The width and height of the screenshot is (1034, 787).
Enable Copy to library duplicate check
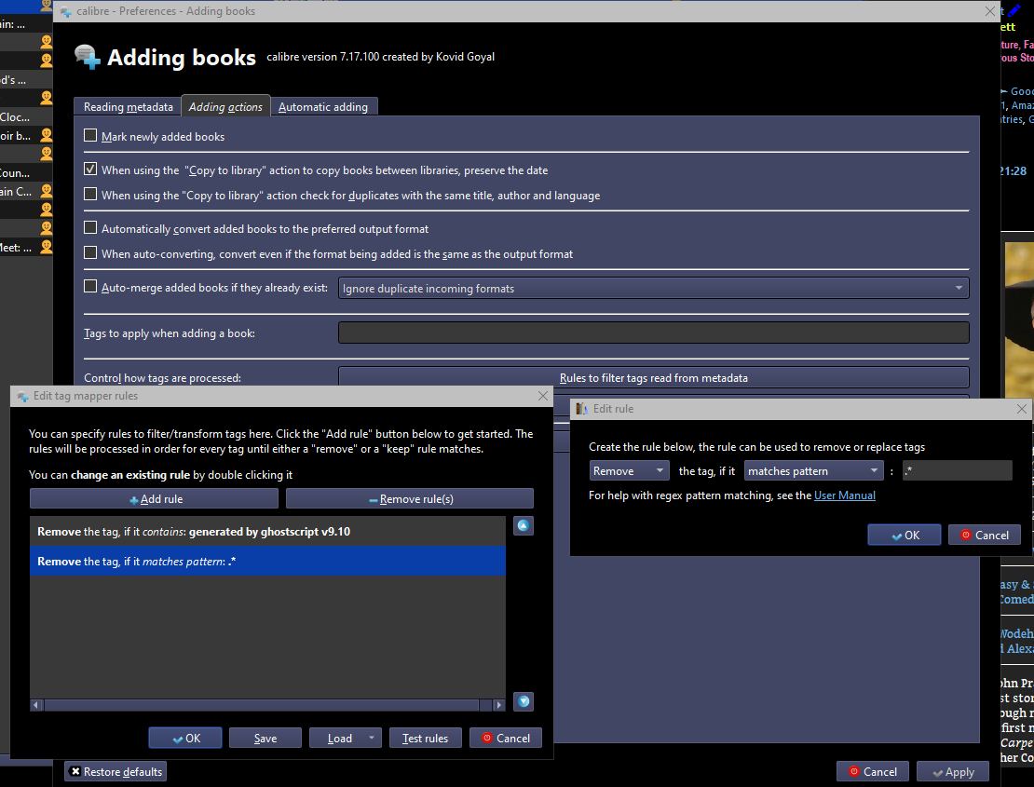click(90, 195)
